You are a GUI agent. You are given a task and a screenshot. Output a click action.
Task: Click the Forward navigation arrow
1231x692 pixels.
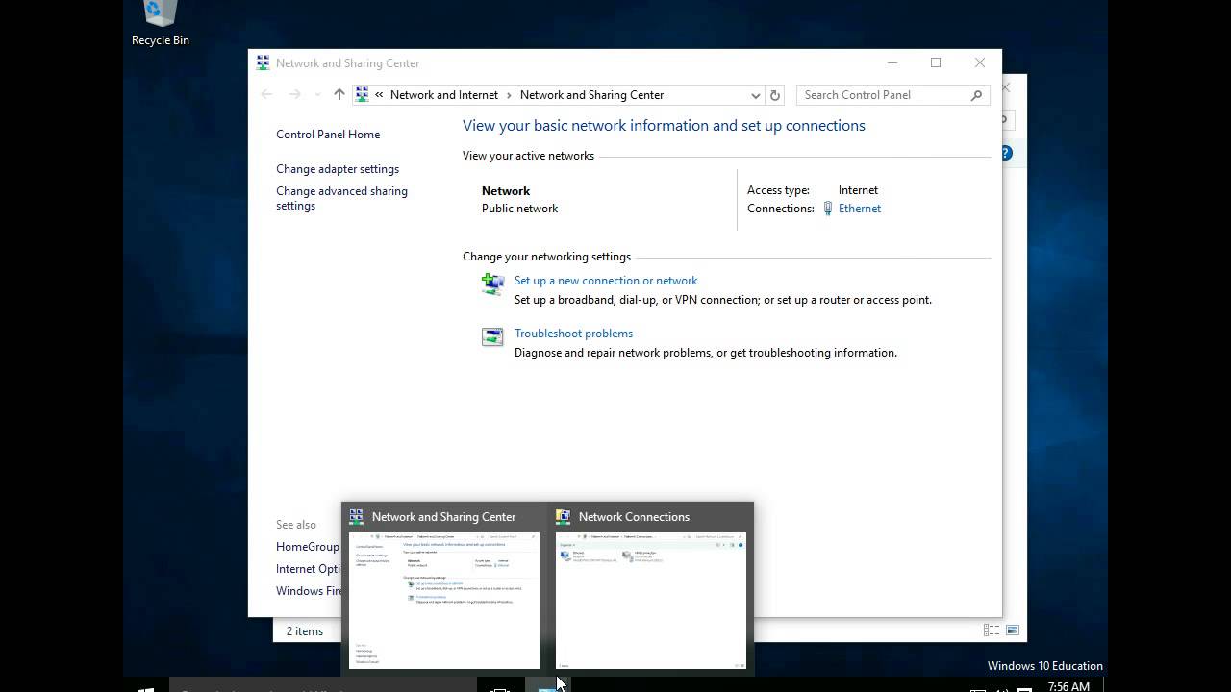(x=295, y=94)
